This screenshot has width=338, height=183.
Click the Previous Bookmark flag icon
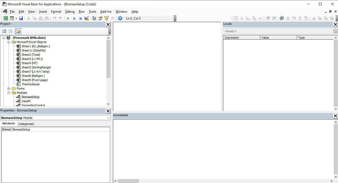[x=326, y=18]
